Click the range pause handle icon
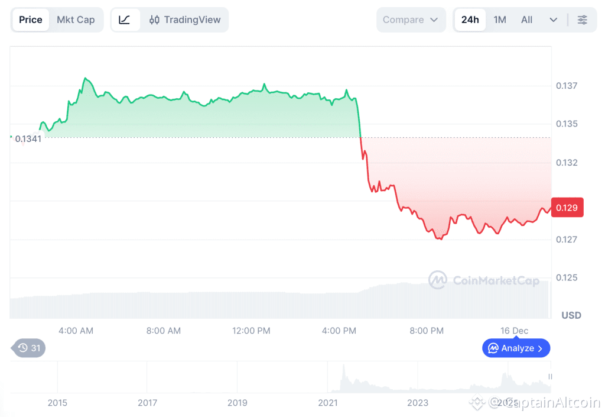The image size is (605, 417). (x=550, y=377)
